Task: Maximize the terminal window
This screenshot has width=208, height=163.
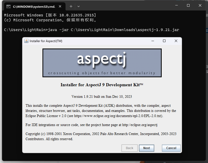Action: [x=188, y=5]
